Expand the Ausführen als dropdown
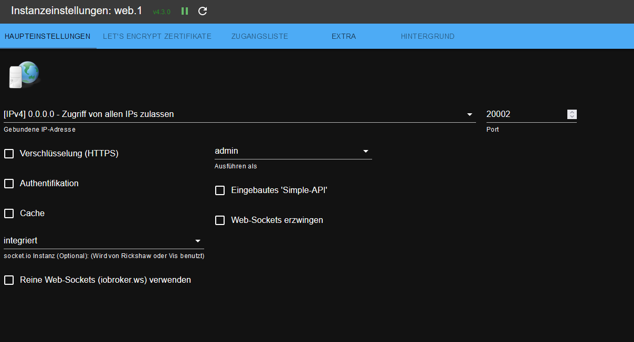Viewport: 634px width, 342px height. (293, 151)
